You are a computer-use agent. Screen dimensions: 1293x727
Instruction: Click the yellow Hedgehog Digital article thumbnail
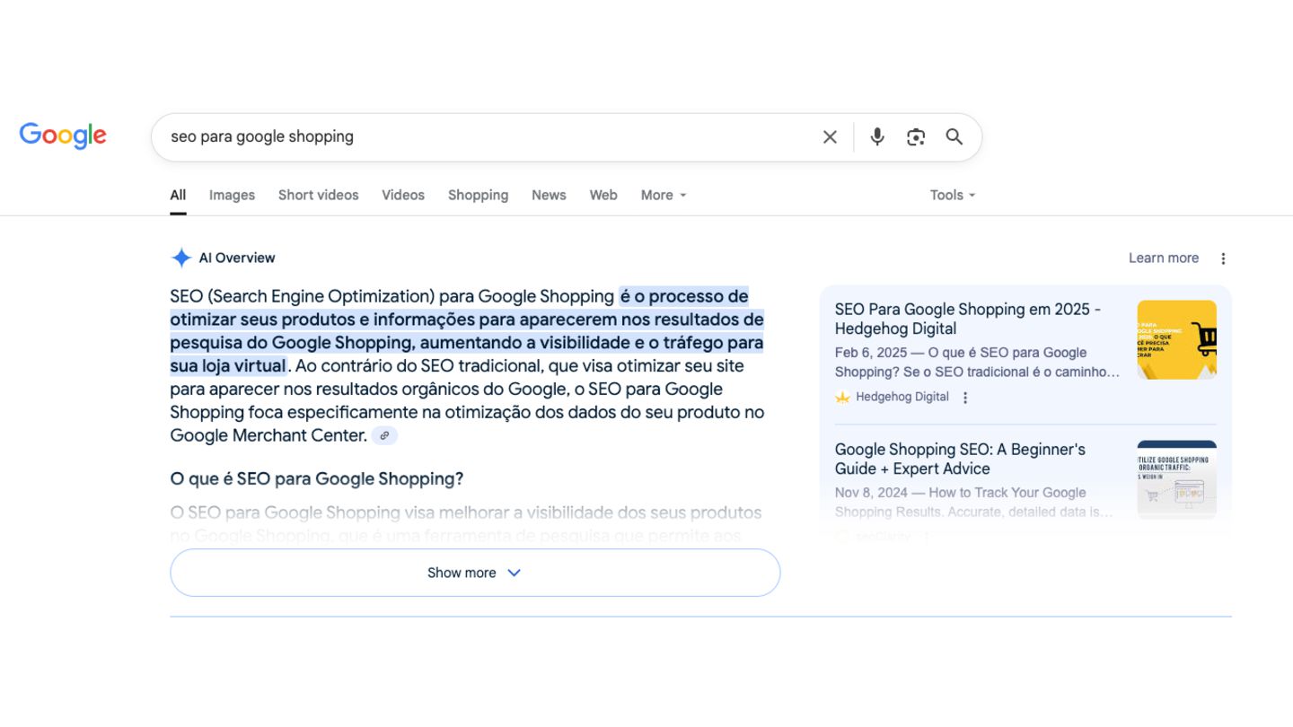[x=1176, y=339]
